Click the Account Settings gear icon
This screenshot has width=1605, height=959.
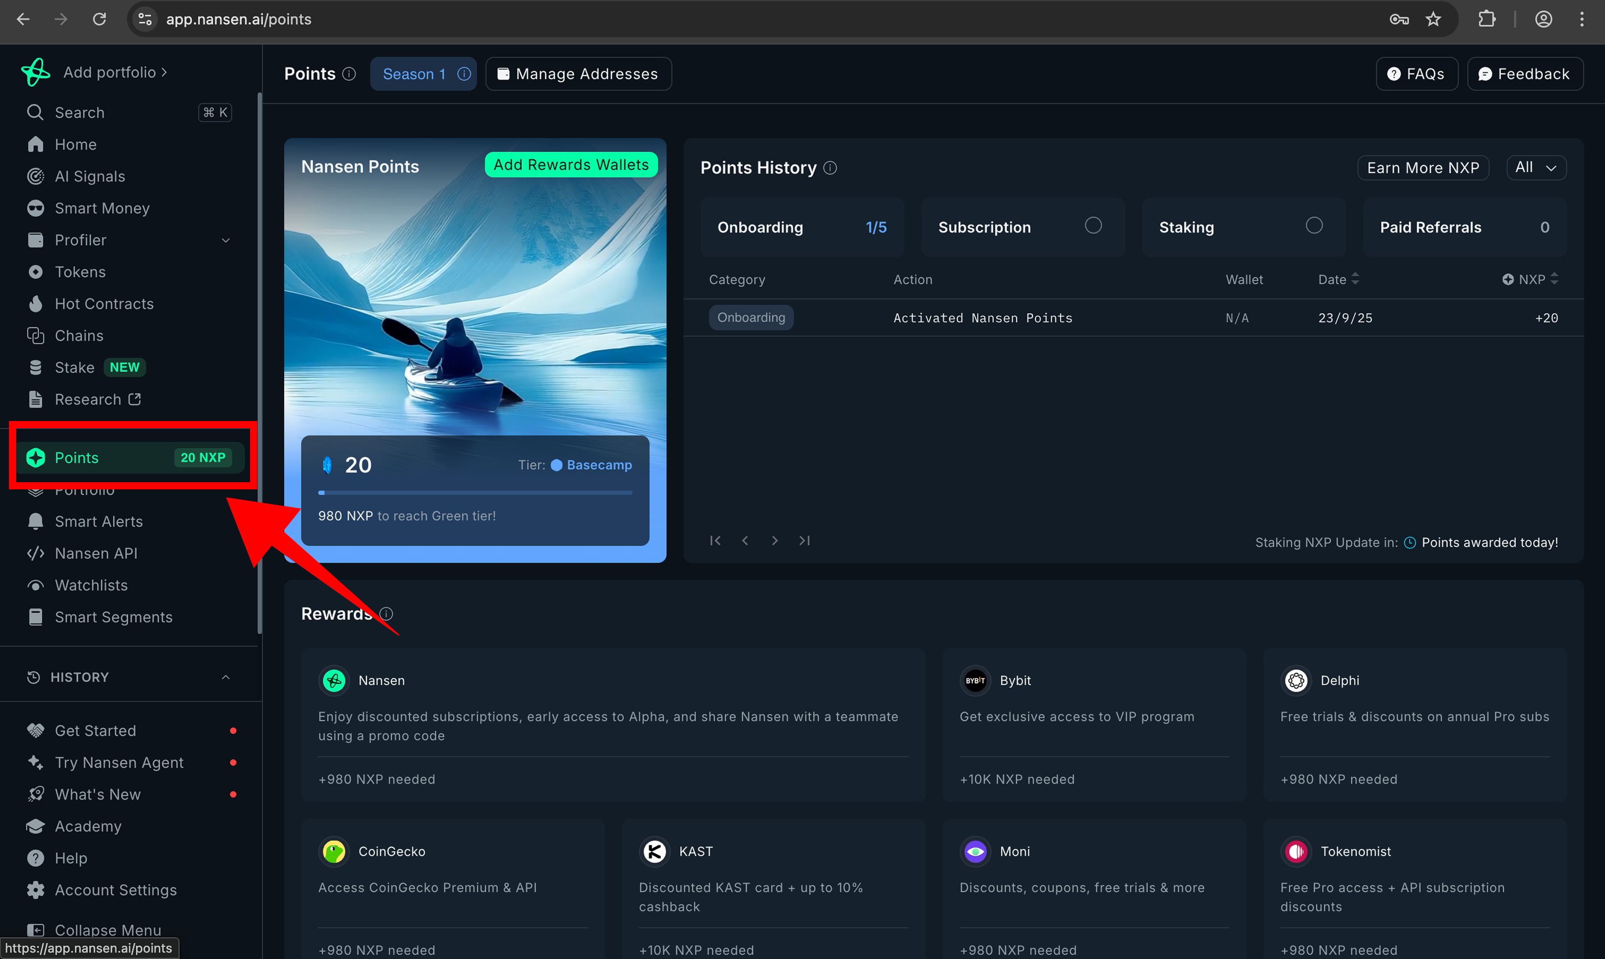[x=36, y=890]
